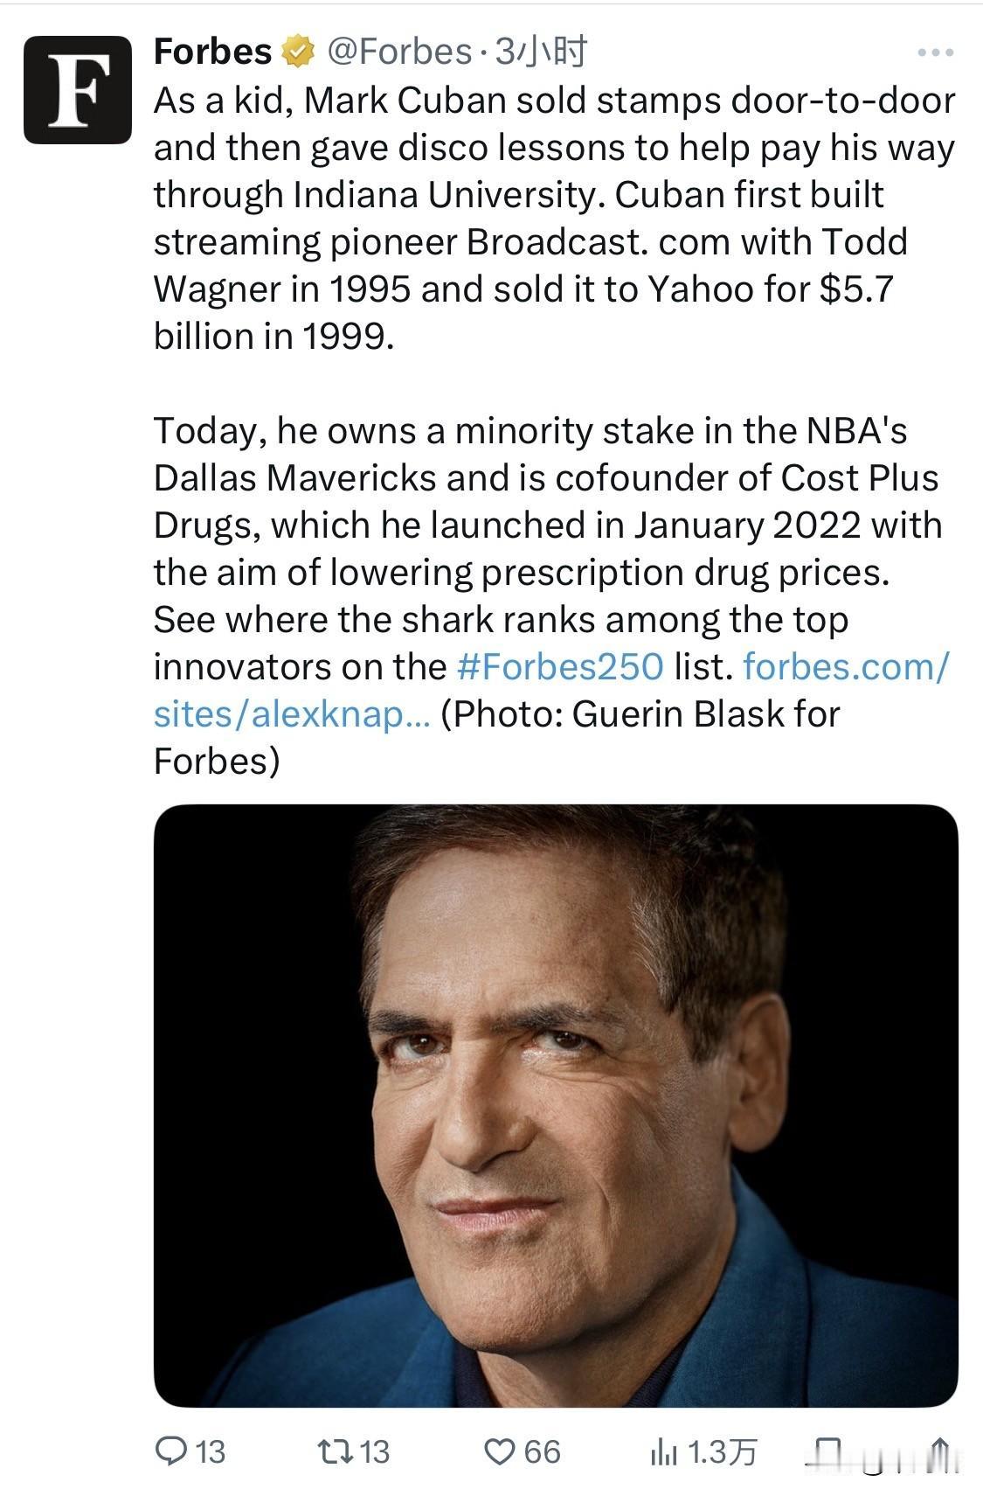This screenshot has height=1496, width=983.
Task: Click the views analytics bar icon
Action: [x=667, y=1448]
